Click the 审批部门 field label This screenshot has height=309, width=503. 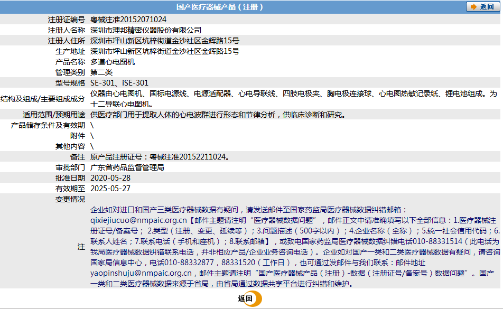(x=70, y=167)
